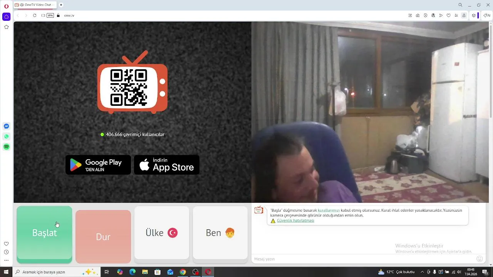Go forward to next page
493x277 pixels.
pyautogui.click(x=26, y=15)
